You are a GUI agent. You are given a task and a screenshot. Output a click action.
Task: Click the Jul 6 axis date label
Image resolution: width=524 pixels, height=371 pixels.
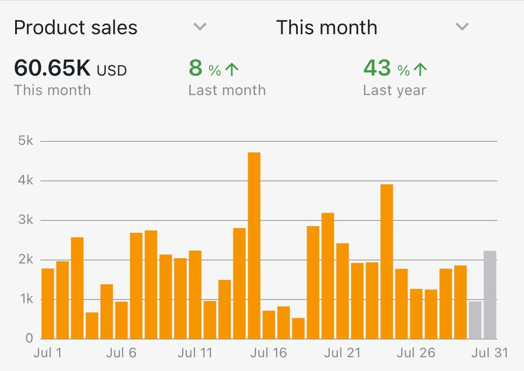pyautogui.click(x=121, y=353)
